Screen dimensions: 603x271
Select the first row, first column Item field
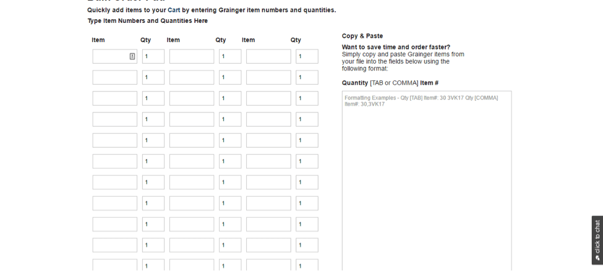(115, 56)
